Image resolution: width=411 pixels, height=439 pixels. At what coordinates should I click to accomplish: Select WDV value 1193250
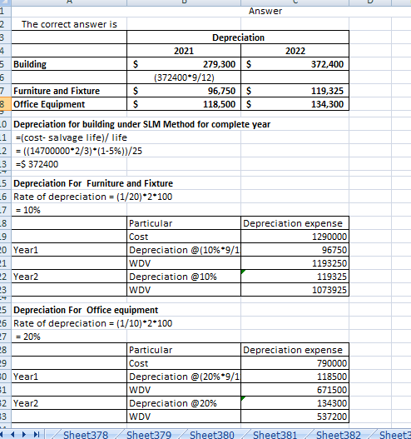click(295, 263)
